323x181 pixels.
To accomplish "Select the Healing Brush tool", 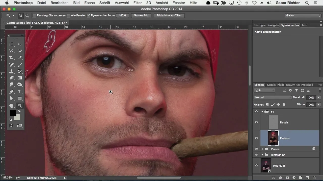I will (x=11, y=65).
